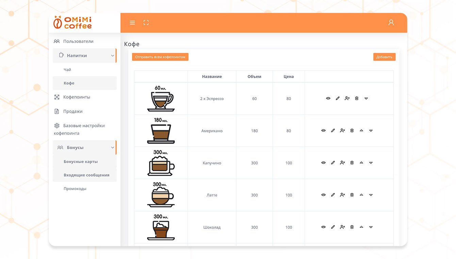Edit the Шоколад row

coord(333,227)
